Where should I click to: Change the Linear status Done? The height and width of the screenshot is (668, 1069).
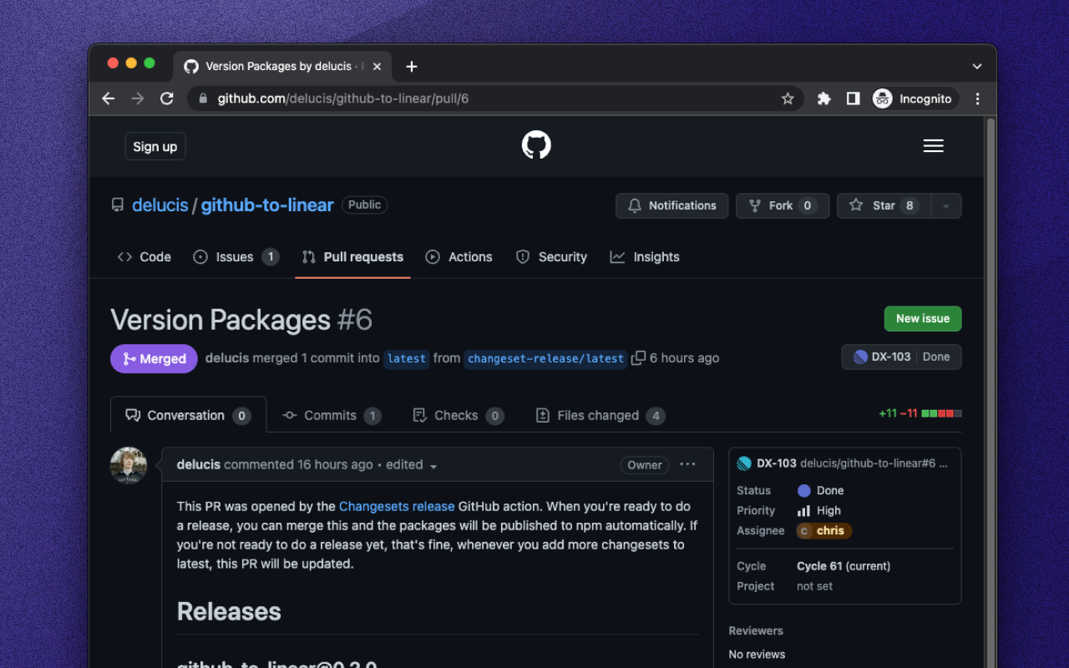tap(820, 490)
